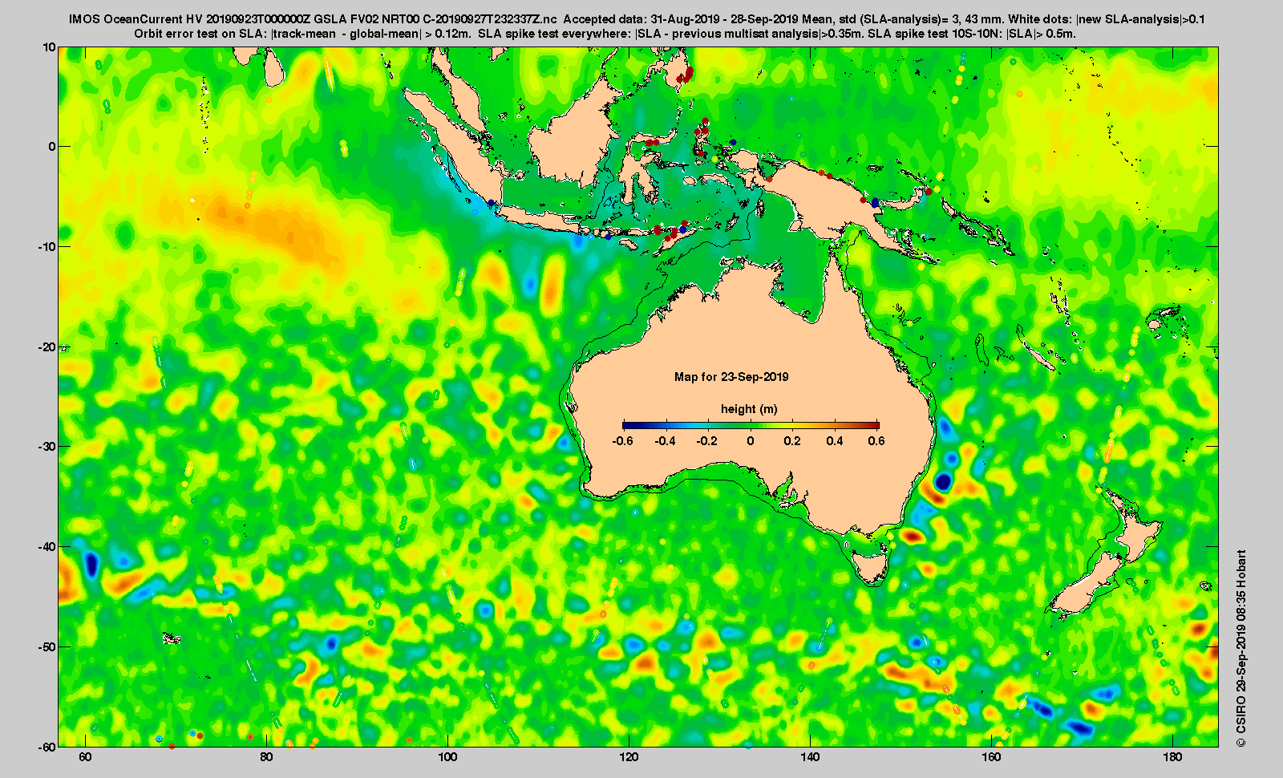Select the "Map for 23-Sep-2019" label

(x=731, y=377)
